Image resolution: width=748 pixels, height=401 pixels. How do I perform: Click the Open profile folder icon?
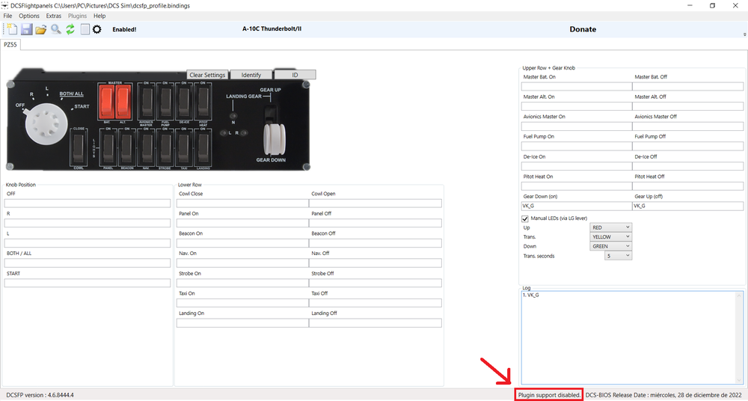(41, 30)
